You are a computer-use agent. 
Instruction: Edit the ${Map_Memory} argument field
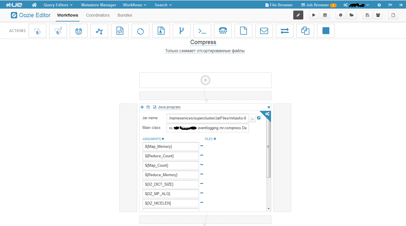point(171,146)
